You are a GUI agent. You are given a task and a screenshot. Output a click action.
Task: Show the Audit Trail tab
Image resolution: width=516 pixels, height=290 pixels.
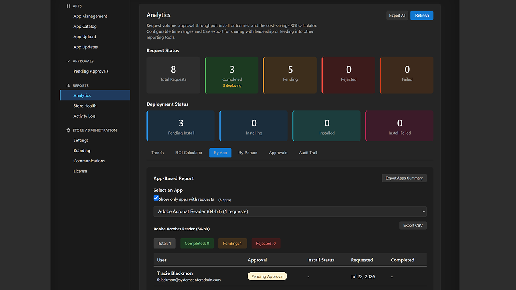[x=308, y=153]
